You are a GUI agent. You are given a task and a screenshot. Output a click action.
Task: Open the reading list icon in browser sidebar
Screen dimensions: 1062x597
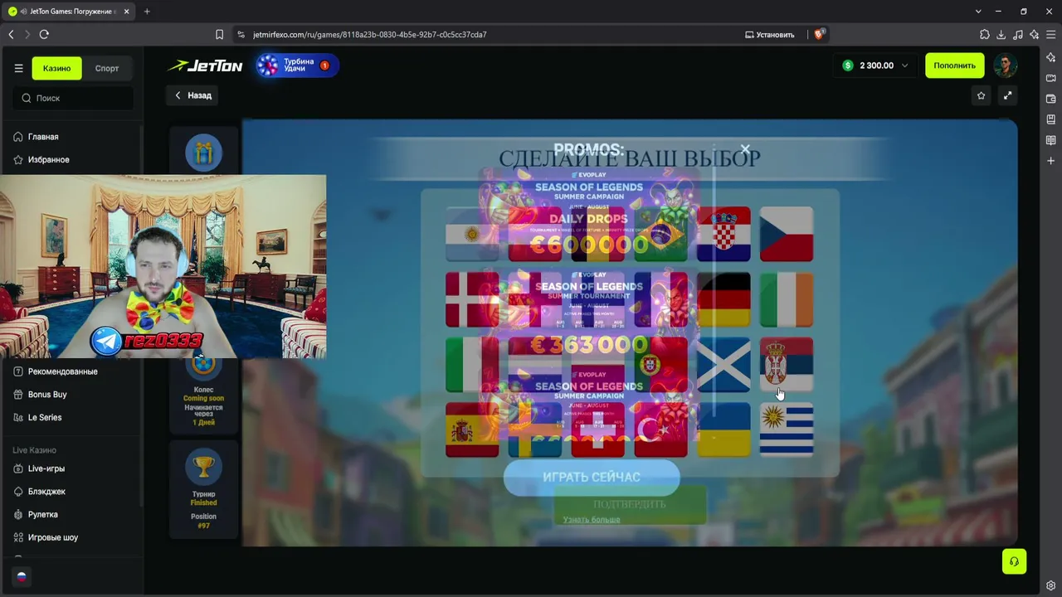click(x=1051, y=140)
